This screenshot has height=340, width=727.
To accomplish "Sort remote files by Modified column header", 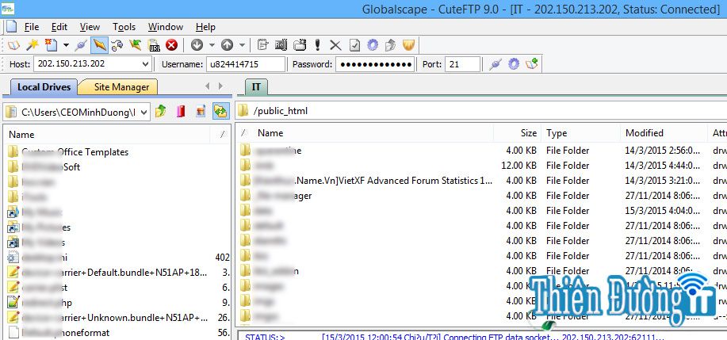I will (644, 133).
